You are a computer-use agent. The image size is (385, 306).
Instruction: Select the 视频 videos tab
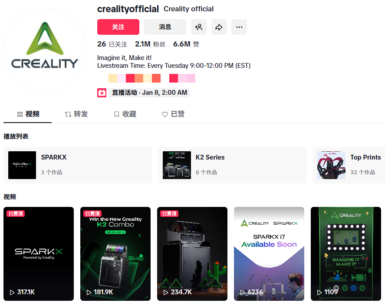click(28, 114)
